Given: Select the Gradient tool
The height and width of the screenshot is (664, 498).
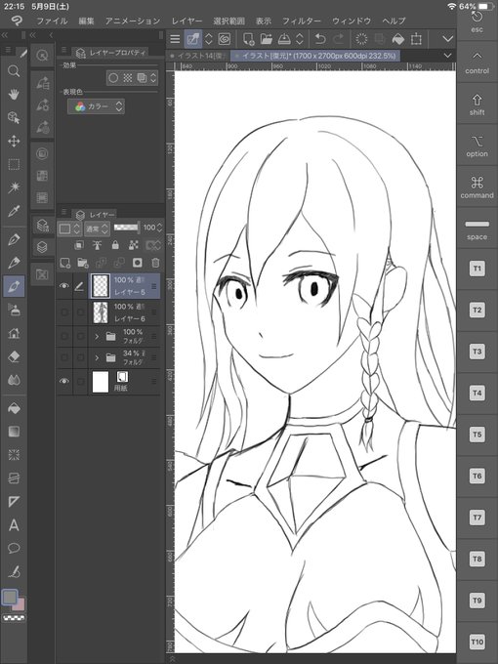Looking at the screenshot, I should 14,432.
